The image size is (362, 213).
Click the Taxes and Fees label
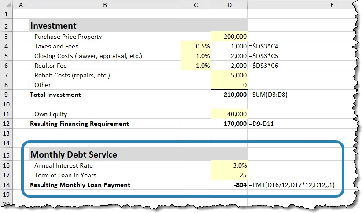pos(56,46)
